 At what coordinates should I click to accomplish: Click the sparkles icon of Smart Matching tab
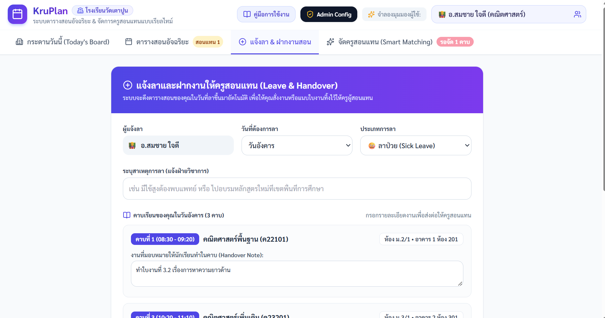point(330,42)
